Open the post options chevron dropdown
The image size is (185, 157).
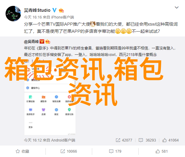point(177,7)
